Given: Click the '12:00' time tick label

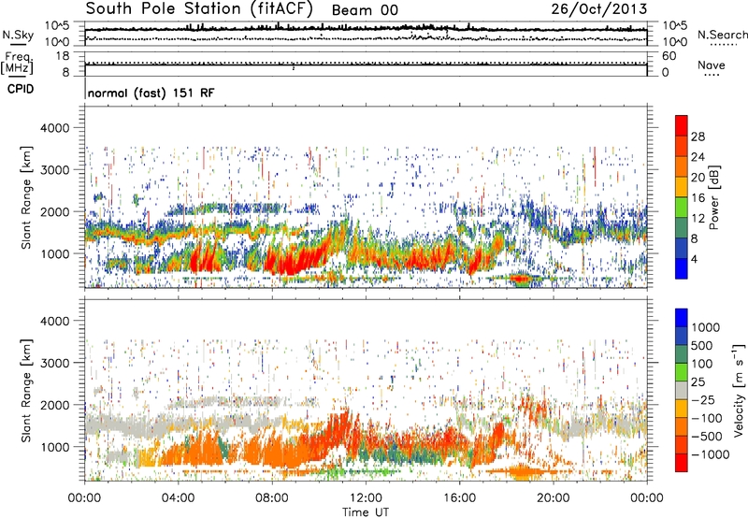Looking at the screenshot, I should [366, 498].
